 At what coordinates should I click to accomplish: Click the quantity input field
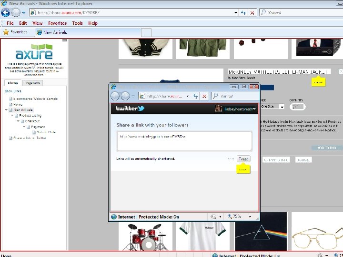[297, 107]
